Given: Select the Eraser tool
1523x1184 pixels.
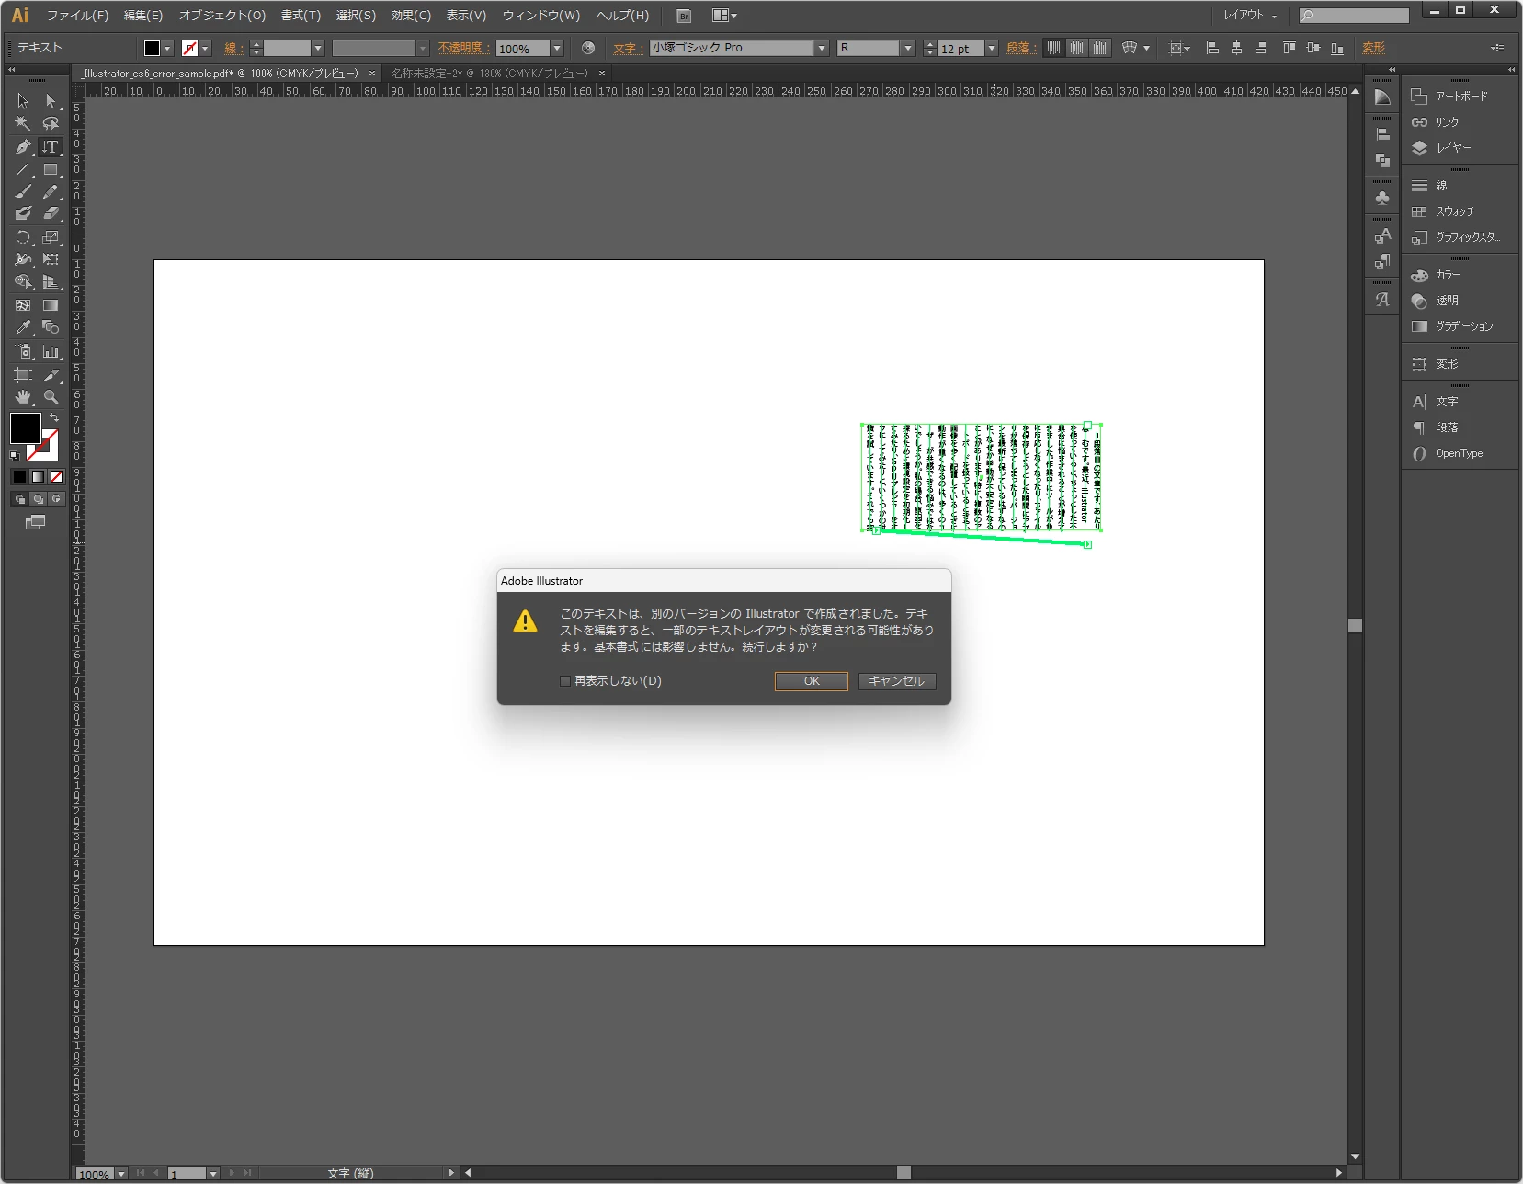Looking at the screenshot, I should (x=51, y=213).
